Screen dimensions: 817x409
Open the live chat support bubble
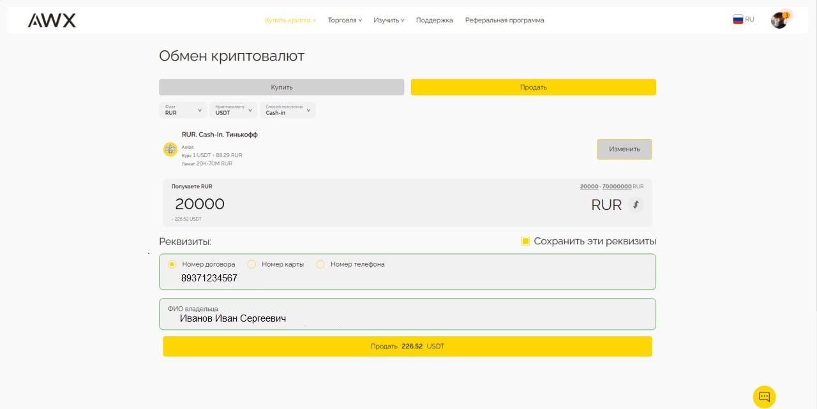764,396
